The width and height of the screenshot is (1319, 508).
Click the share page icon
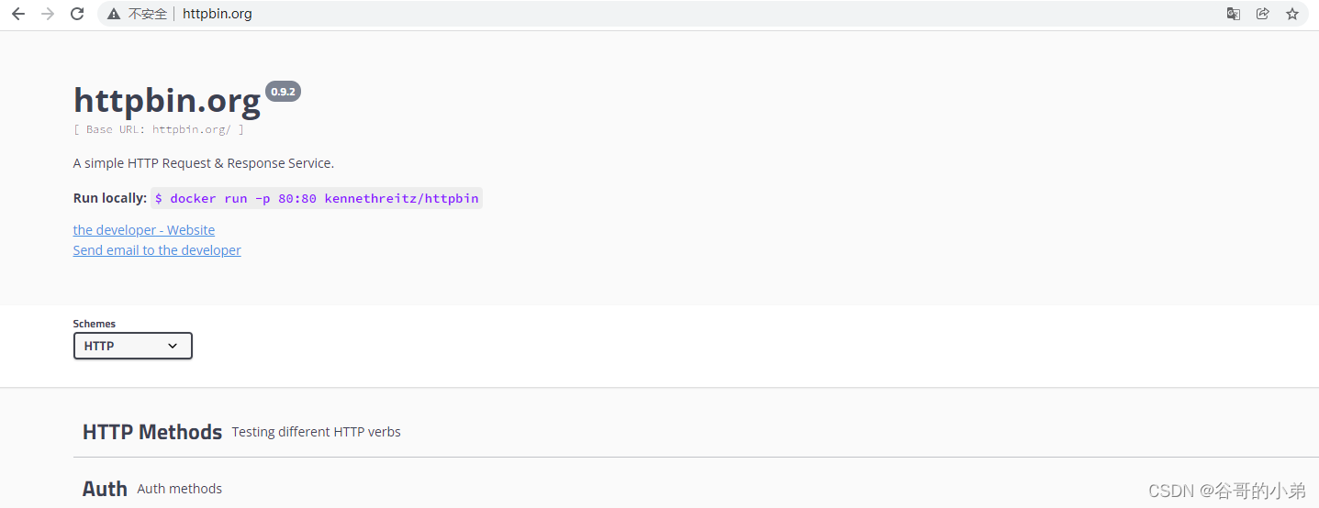[1263, 14]
